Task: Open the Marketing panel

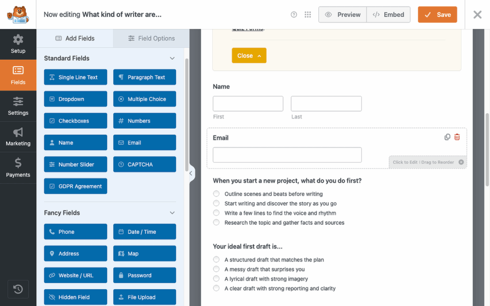Action: pos(18,137)
